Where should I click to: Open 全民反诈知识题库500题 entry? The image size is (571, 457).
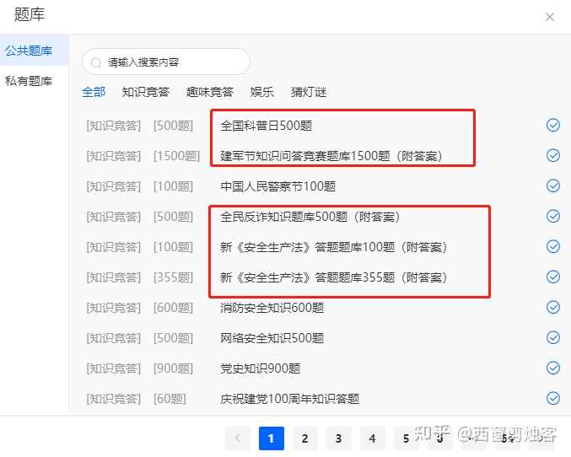coord(310,217)
